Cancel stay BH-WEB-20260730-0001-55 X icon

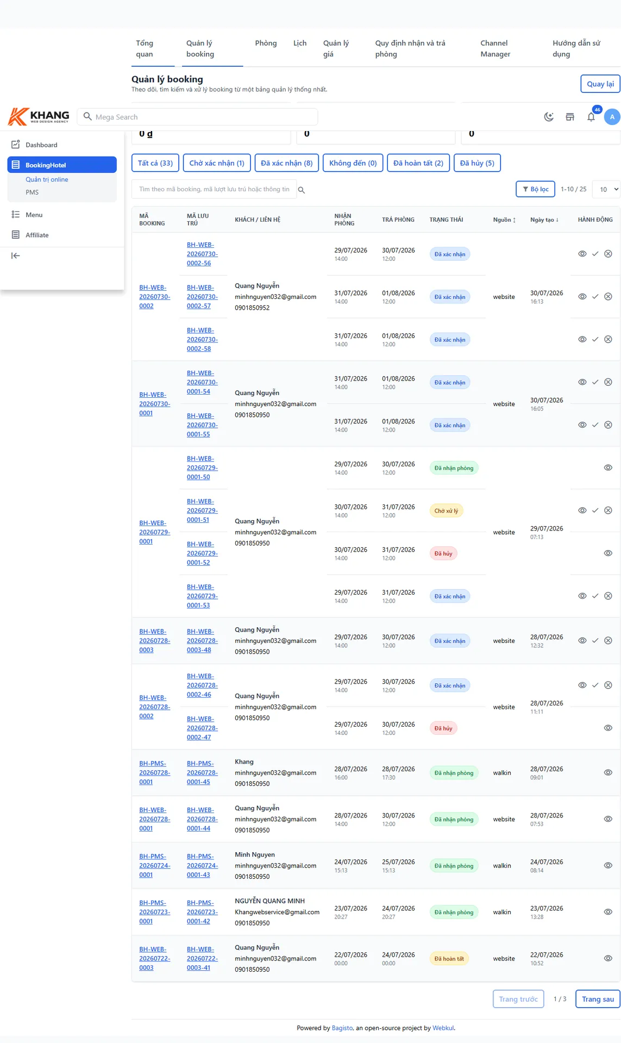(608, 425)
